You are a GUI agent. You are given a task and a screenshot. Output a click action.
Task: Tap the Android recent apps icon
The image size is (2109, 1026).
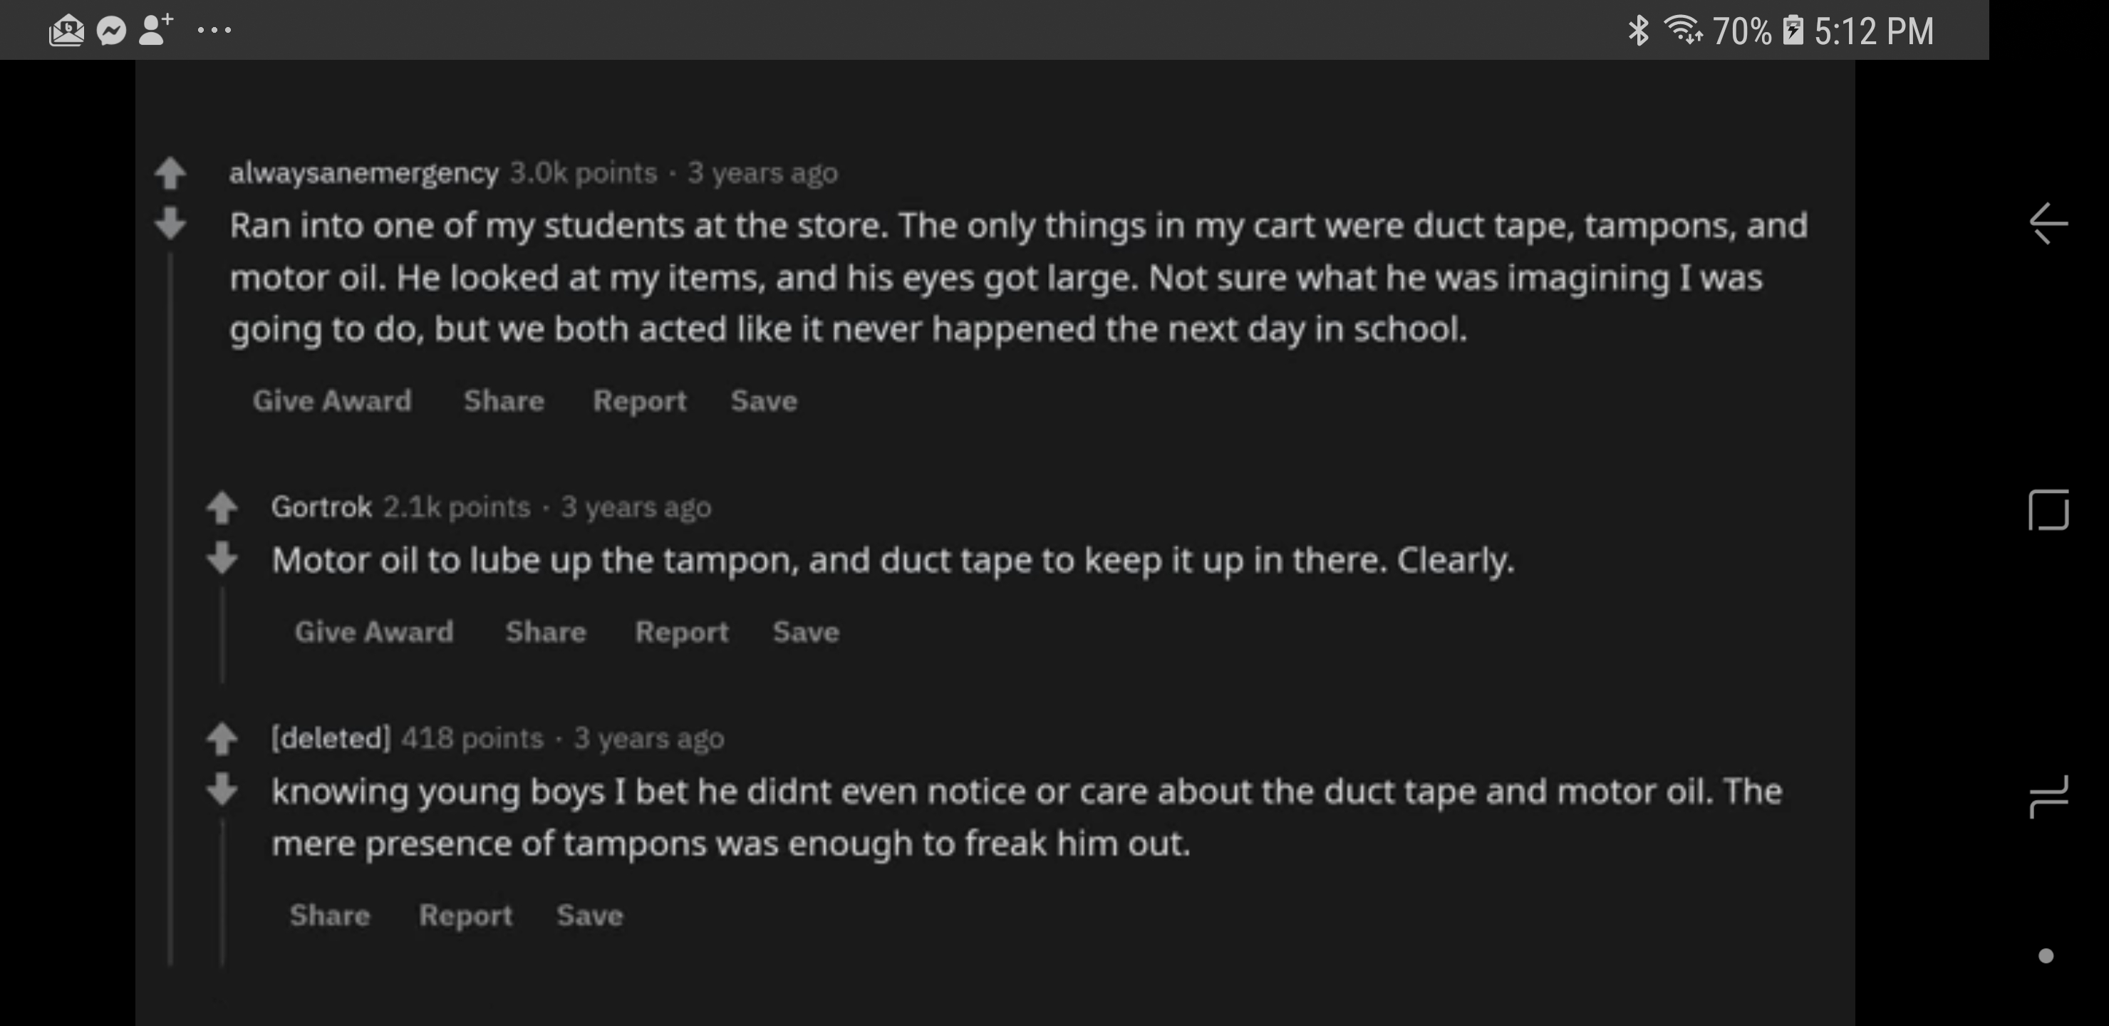coord(2048,796)
